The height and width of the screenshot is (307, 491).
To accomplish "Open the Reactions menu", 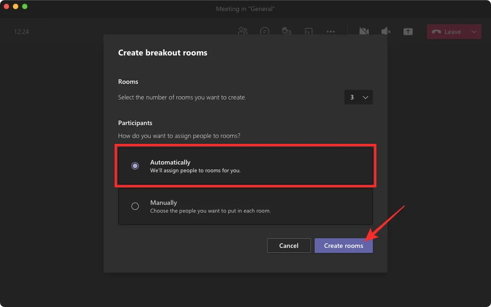I will coord(287,31).
